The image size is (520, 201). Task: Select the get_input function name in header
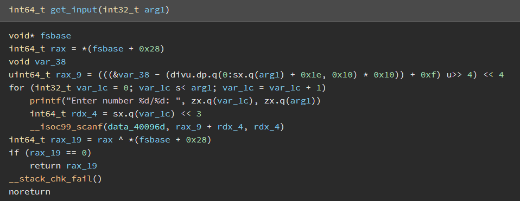pyautogui.click(x=74, y=10)
